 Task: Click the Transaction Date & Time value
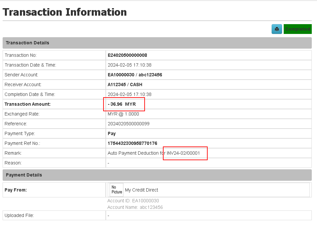[x=130, y=65]
